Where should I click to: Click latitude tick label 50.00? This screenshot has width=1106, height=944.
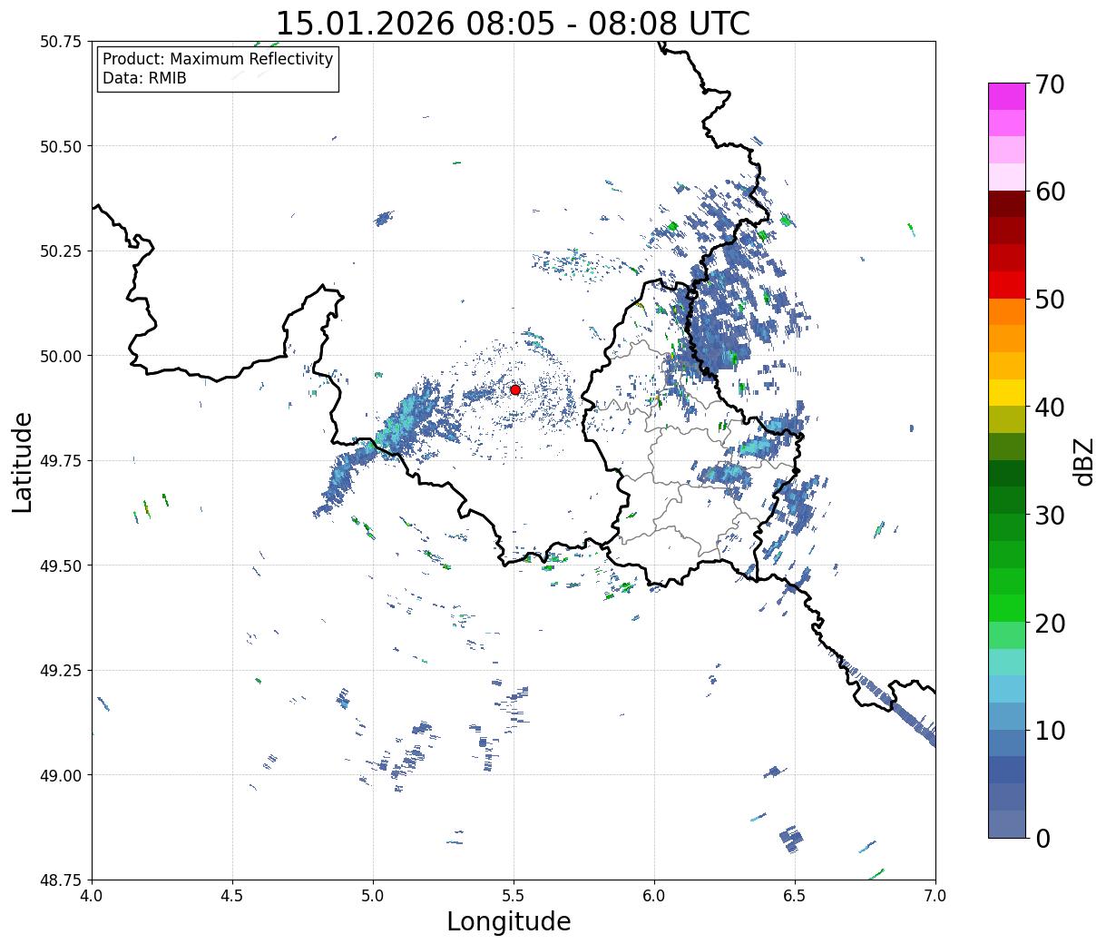61,356
